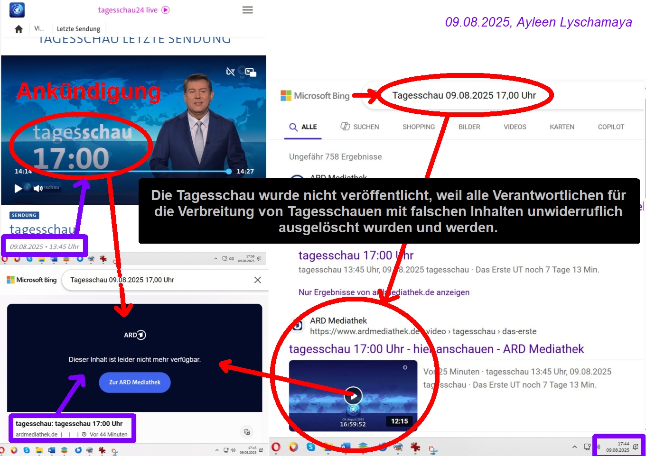Open the COPILOT tab in Bing
Screen dimensions: 646x456
(x=610, y=127)
